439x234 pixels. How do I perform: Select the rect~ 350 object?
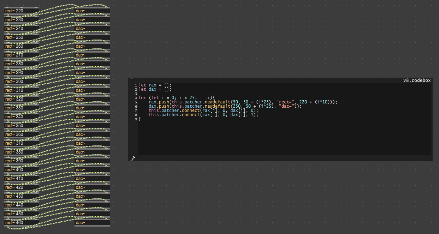click(21, 126)
